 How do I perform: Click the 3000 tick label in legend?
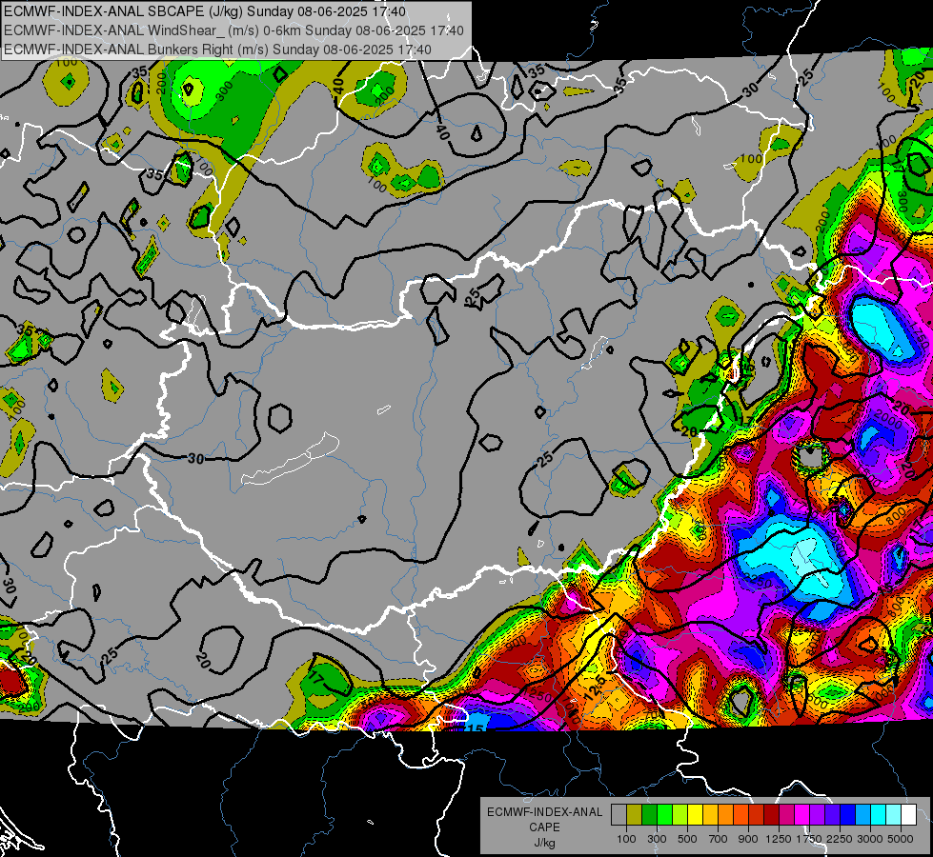870,839
